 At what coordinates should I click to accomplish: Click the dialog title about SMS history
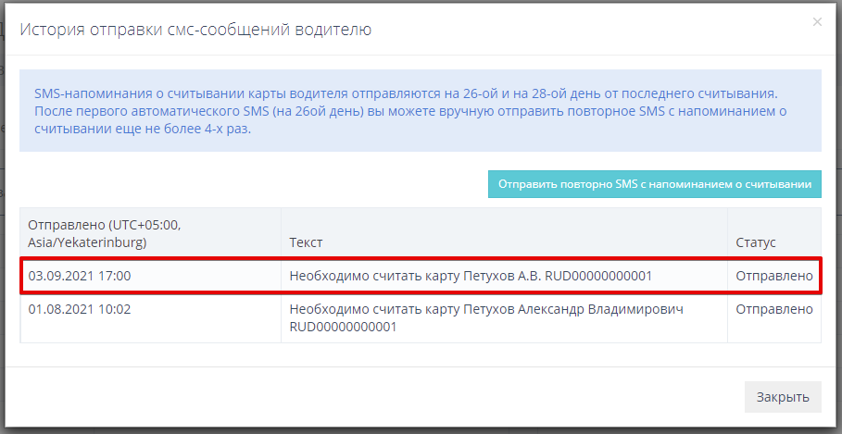195,31
